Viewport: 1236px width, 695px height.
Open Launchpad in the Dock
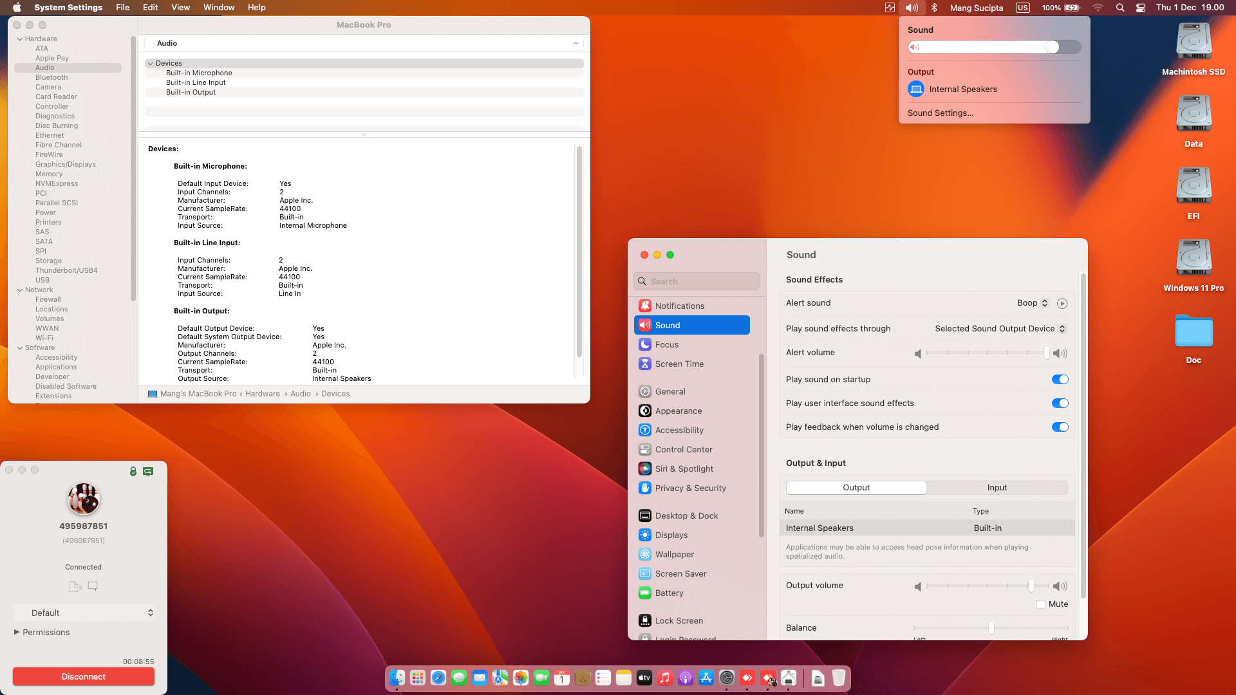click(x=418, y=678)
